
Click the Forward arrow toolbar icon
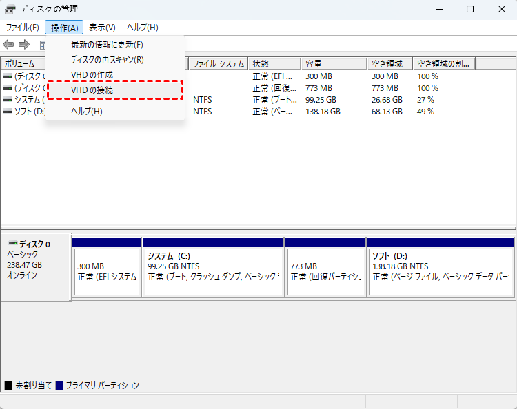tap(24, 45)
